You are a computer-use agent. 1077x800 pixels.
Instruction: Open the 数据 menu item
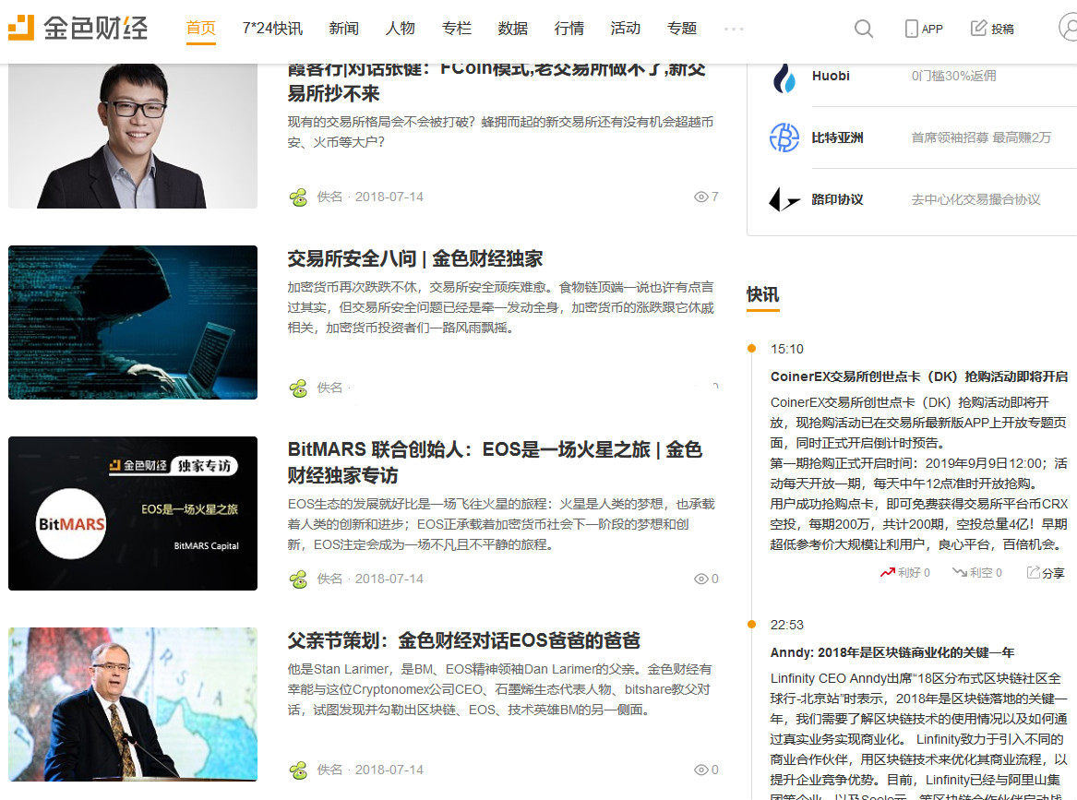coord(513,29)
